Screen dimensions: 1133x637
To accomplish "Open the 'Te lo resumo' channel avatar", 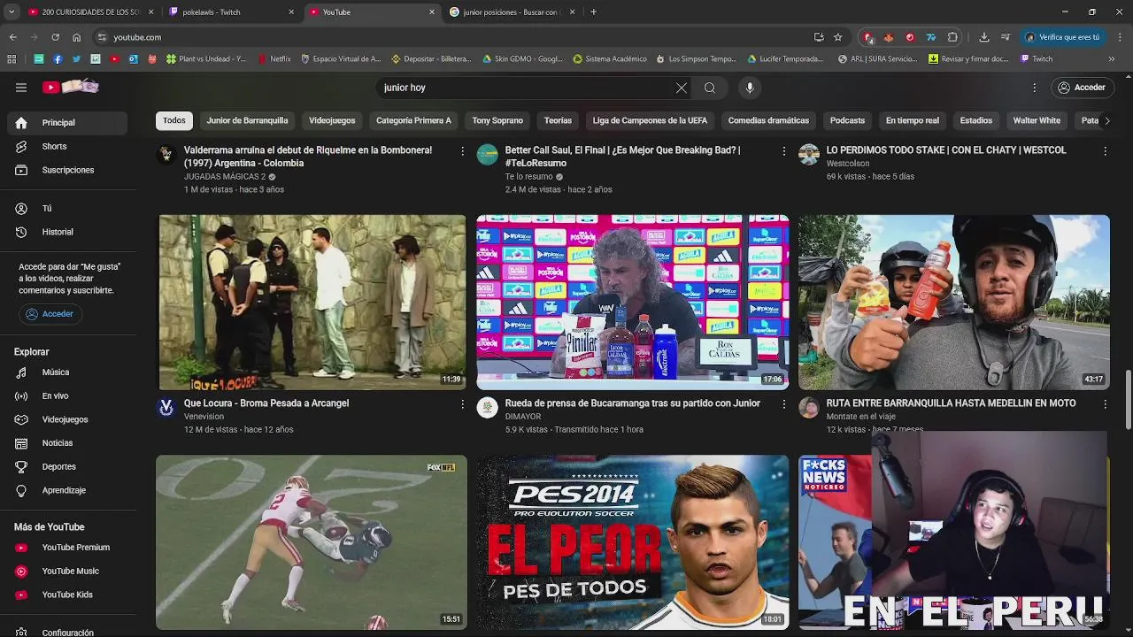I will (x=487, y=154).
